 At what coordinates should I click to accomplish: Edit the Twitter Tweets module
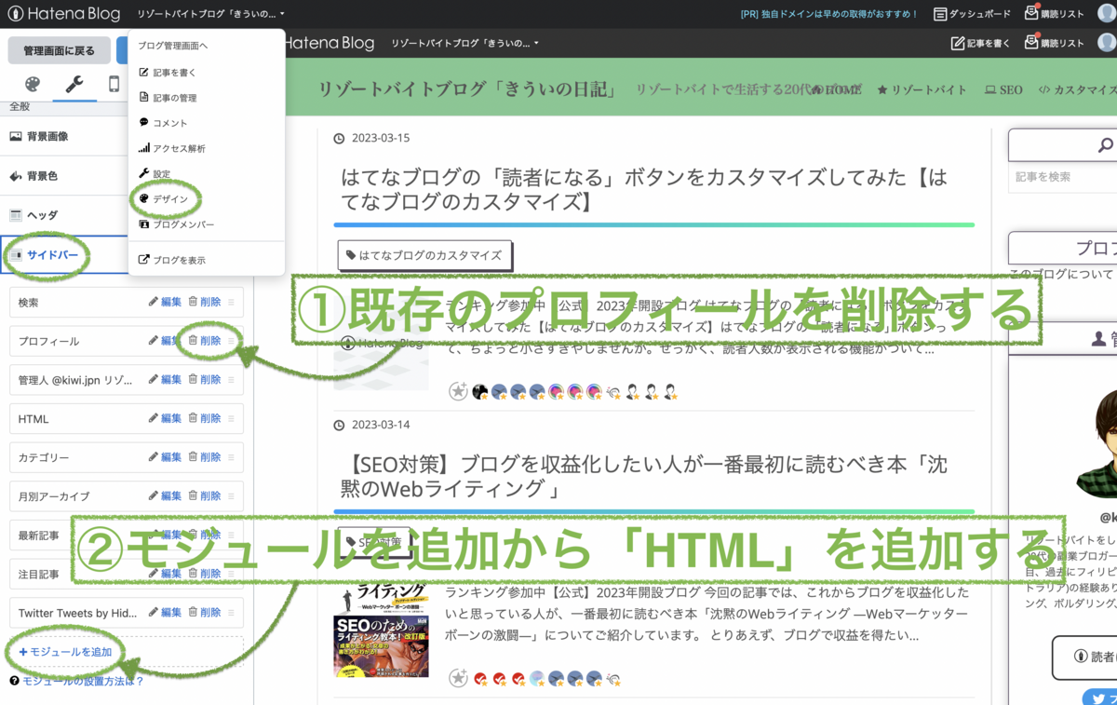coord(165,613)
